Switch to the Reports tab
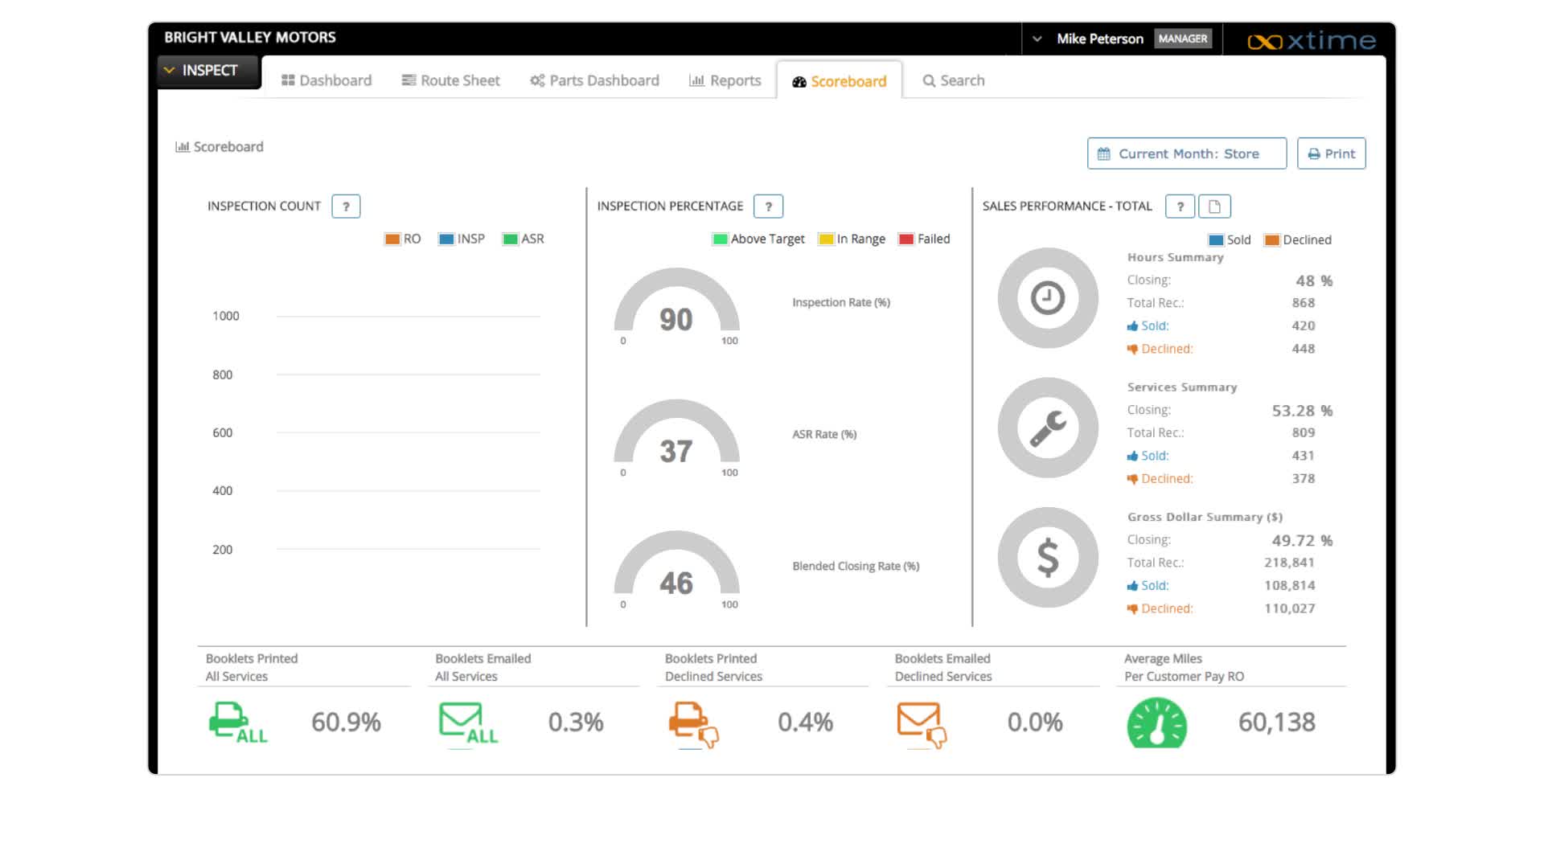The height and width of the screenshot is (868, 1544). [x=725, y=80]
